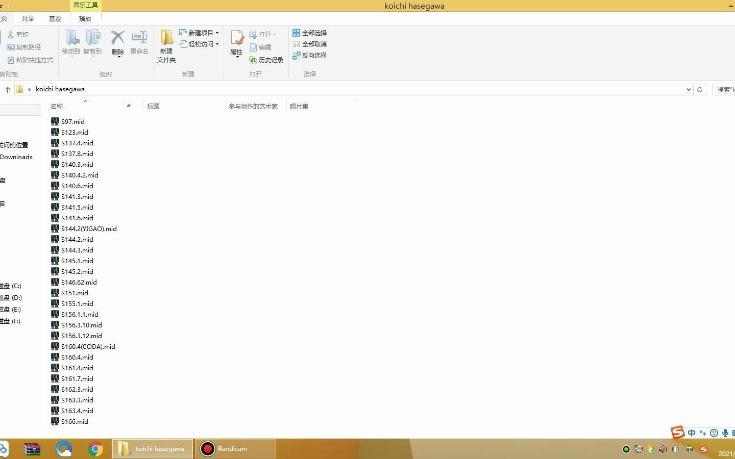
Task: Expand the Properties dropdown arrow
Action: [x=237, y=57]
